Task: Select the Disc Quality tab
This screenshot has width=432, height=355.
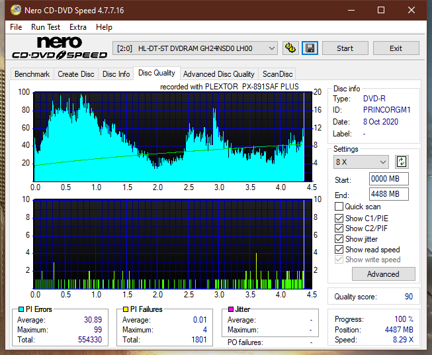Action: point(157,73)
